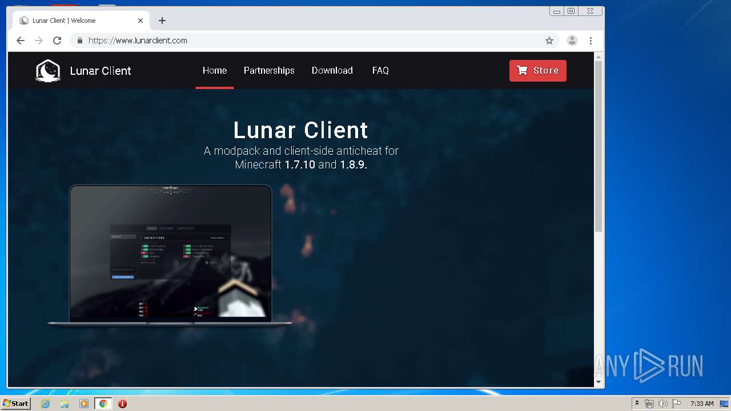Close the Lunar Client tab
The height and width of the screenshot is (411, 731).
coord(140,21)
